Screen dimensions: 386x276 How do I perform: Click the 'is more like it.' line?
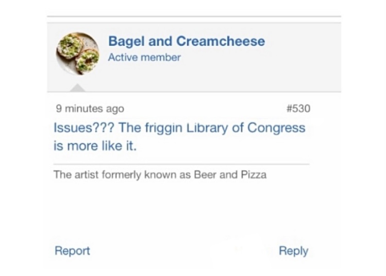tap(95, 146)
